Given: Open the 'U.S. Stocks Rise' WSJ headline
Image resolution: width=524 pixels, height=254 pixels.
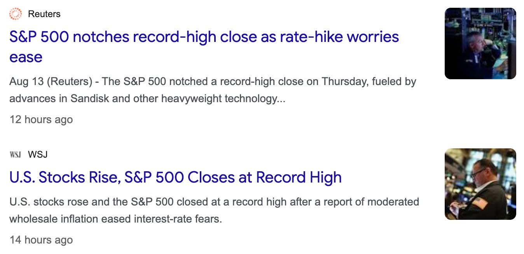Looking at the screenshot, I should 175,177.
